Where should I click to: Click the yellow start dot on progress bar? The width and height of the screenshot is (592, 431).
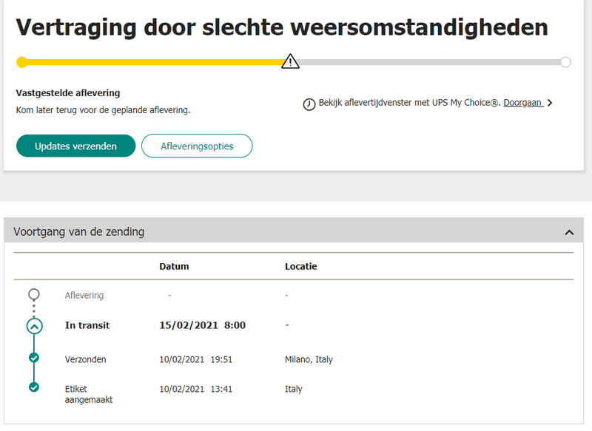[21, 62]
